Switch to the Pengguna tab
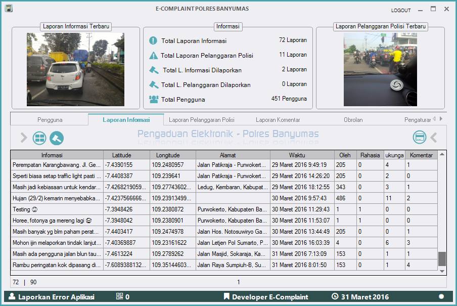Image resolution: width=457 pixels, height=306 pixels. [x=50, y=120]
